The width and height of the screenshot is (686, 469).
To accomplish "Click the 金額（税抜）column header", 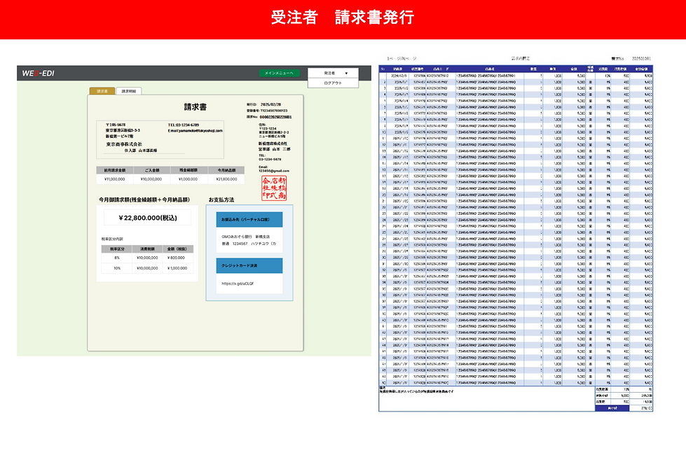I will point(177,248).
